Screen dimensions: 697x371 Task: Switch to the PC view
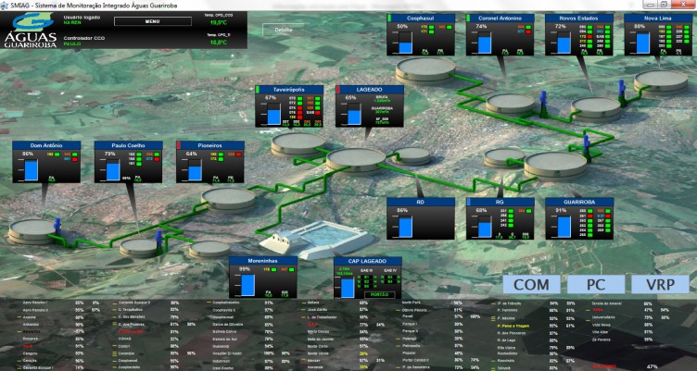click(x=596, y=284)
